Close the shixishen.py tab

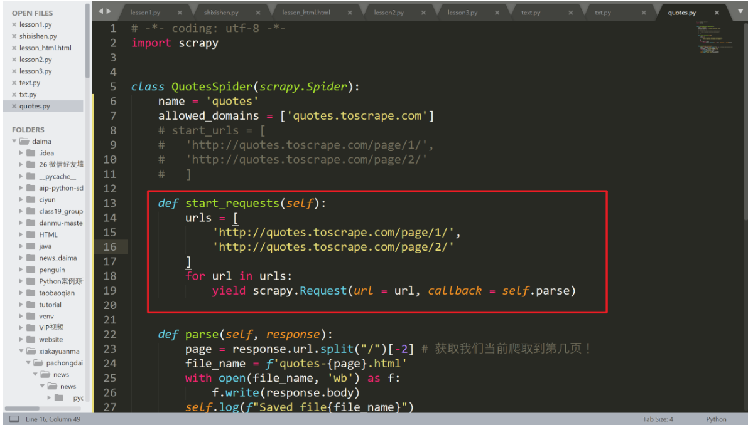click(258, 13)
